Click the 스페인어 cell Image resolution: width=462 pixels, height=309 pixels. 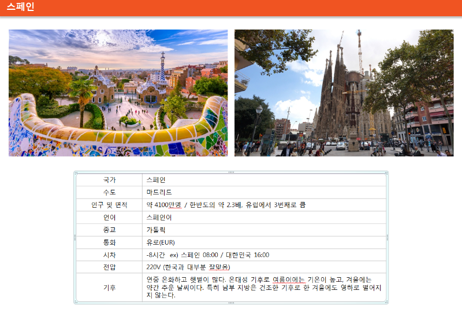(264, 218)
